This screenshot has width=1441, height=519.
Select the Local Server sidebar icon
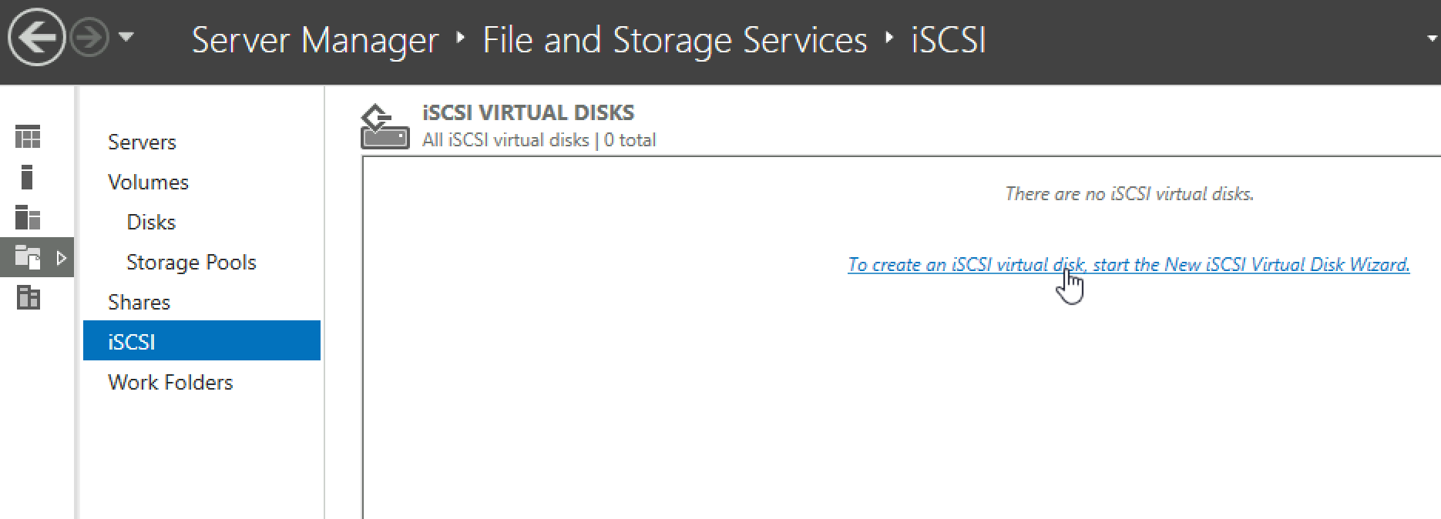click(x=28, y=177)
